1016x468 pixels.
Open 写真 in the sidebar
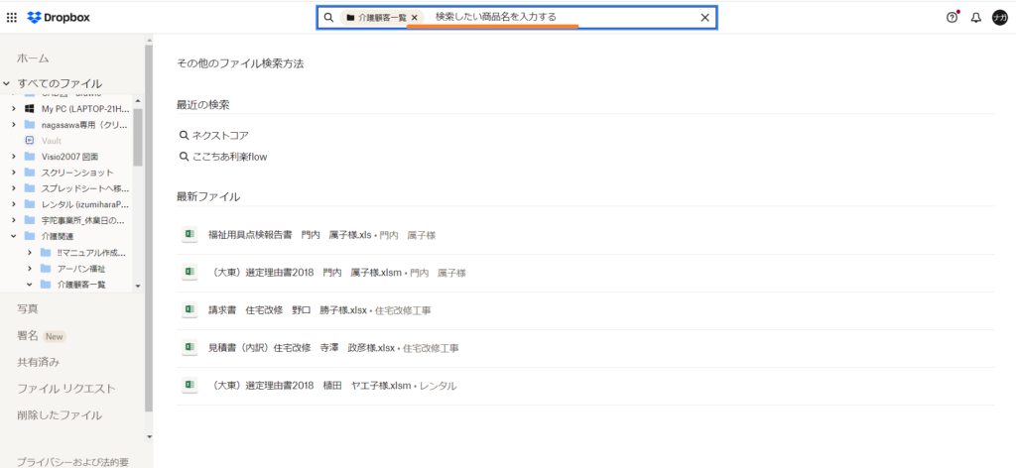[x=29, y=309]
